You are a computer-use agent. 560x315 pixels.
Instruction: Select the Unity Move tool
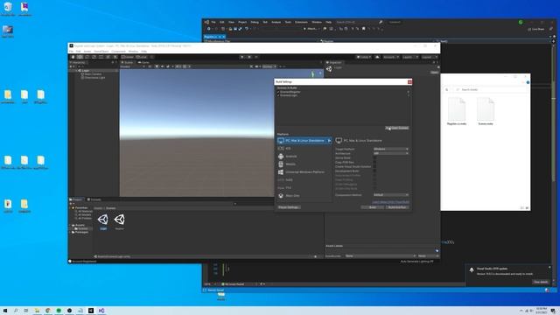[80, 57]
